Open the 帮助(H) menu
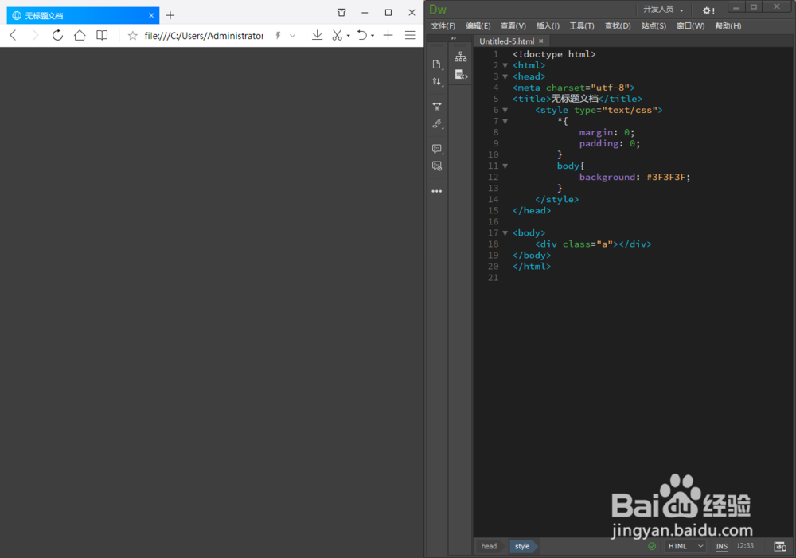This screenshot has height=558, width=796. pyautogui.click(x=728, y=26)
